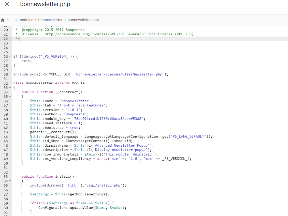This screenshot has height=216, width=288.
Task: Click '@copyright 2015-2017 Bonpresta' comment
Action: tap(53, 30)
